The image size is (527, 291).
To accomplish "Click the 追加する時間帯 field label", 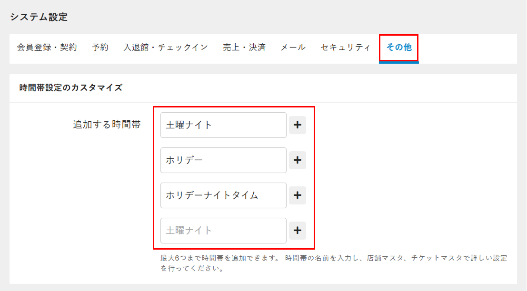I will tap(107, 125).
